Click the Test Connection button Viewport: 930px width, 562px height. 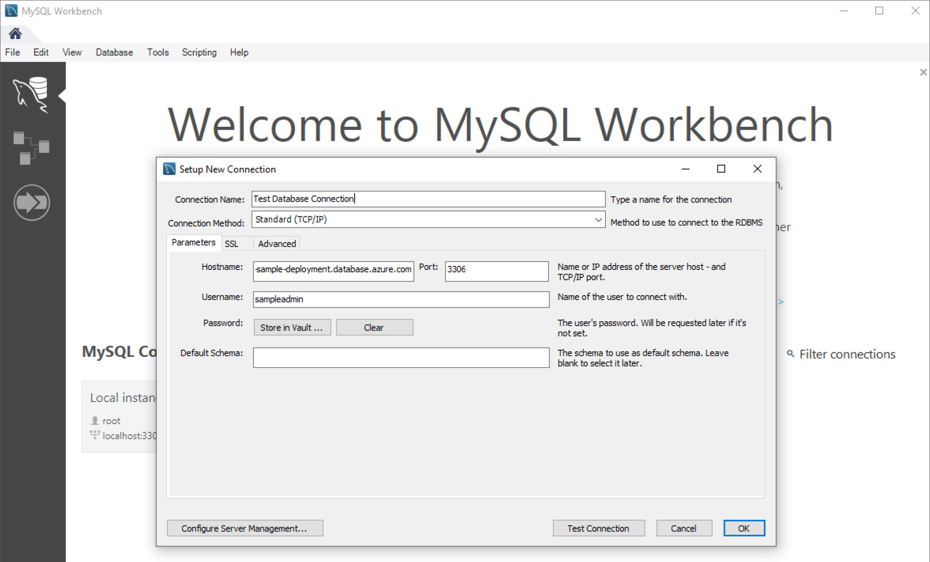pos(599,528)
